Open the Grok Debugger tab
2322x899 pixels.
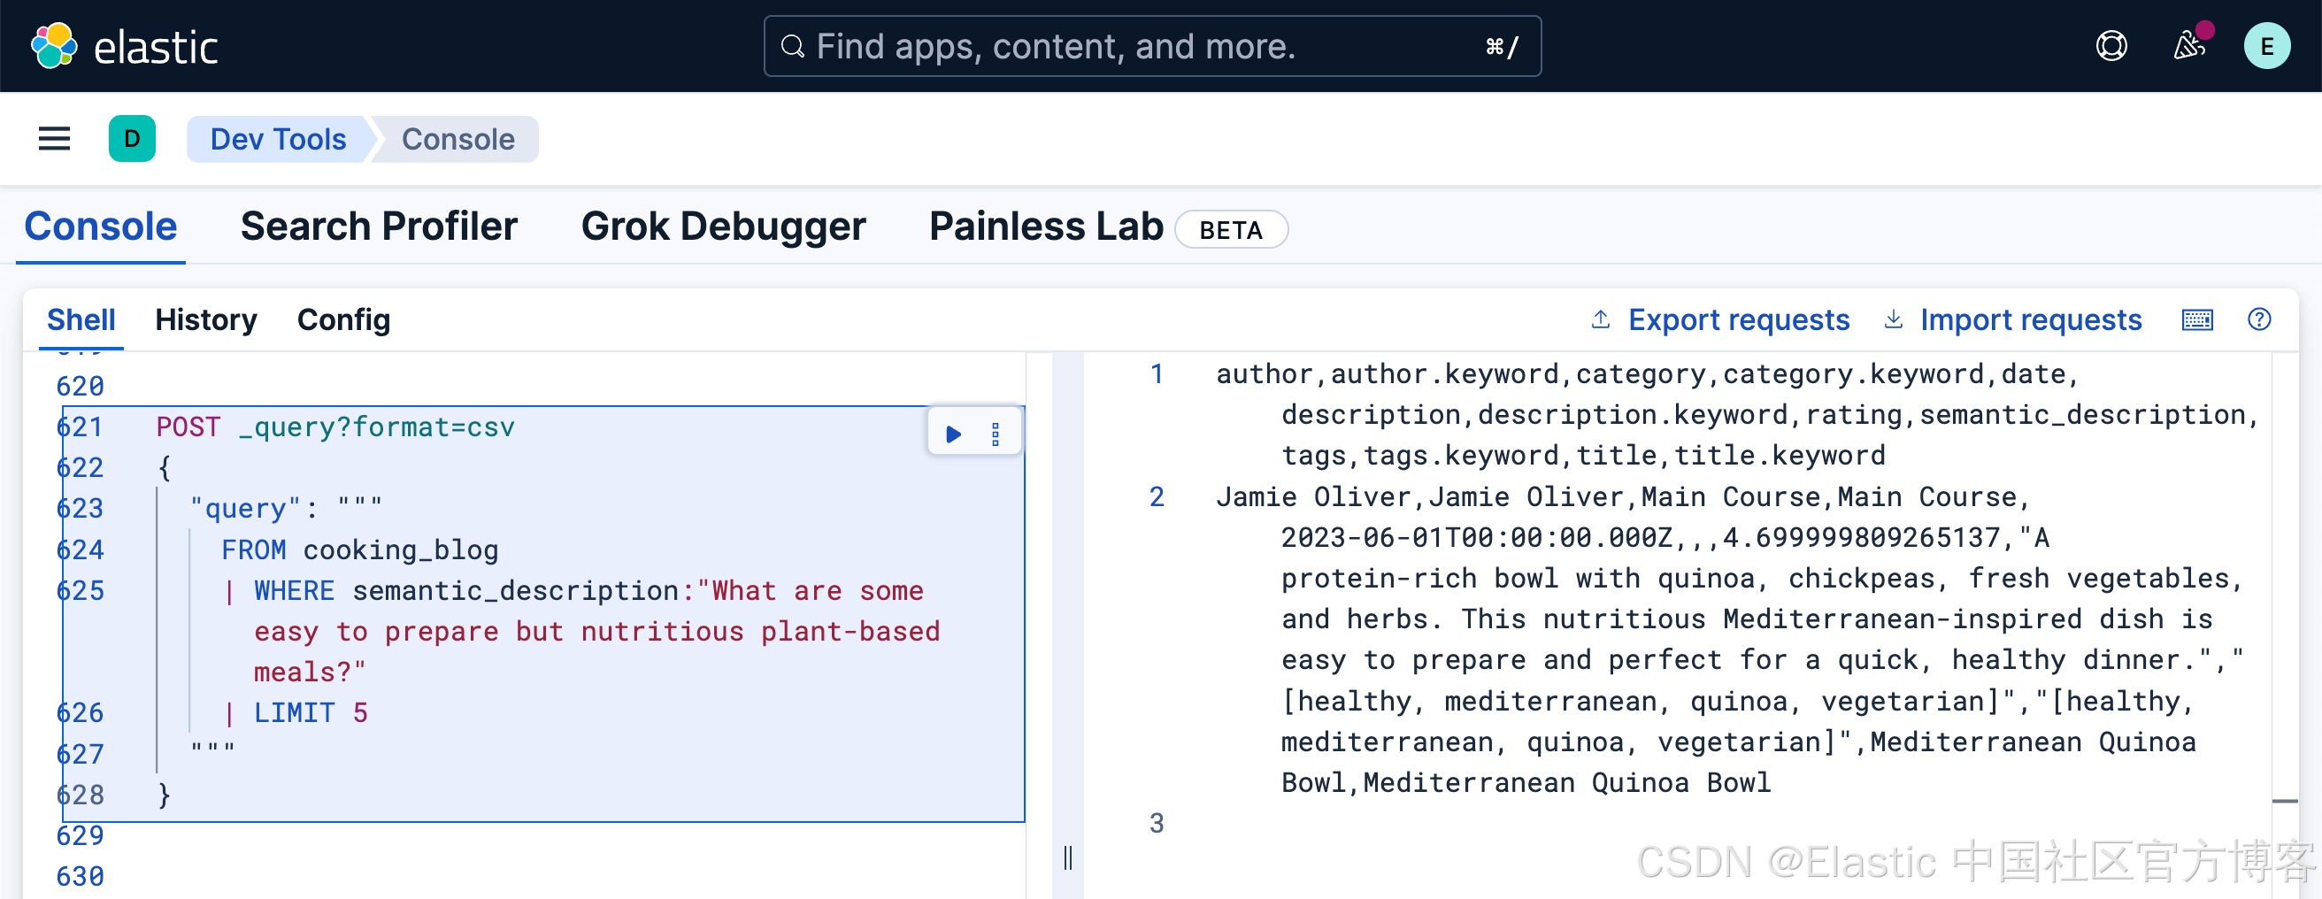pyautogui.click(x=723, y=227)
